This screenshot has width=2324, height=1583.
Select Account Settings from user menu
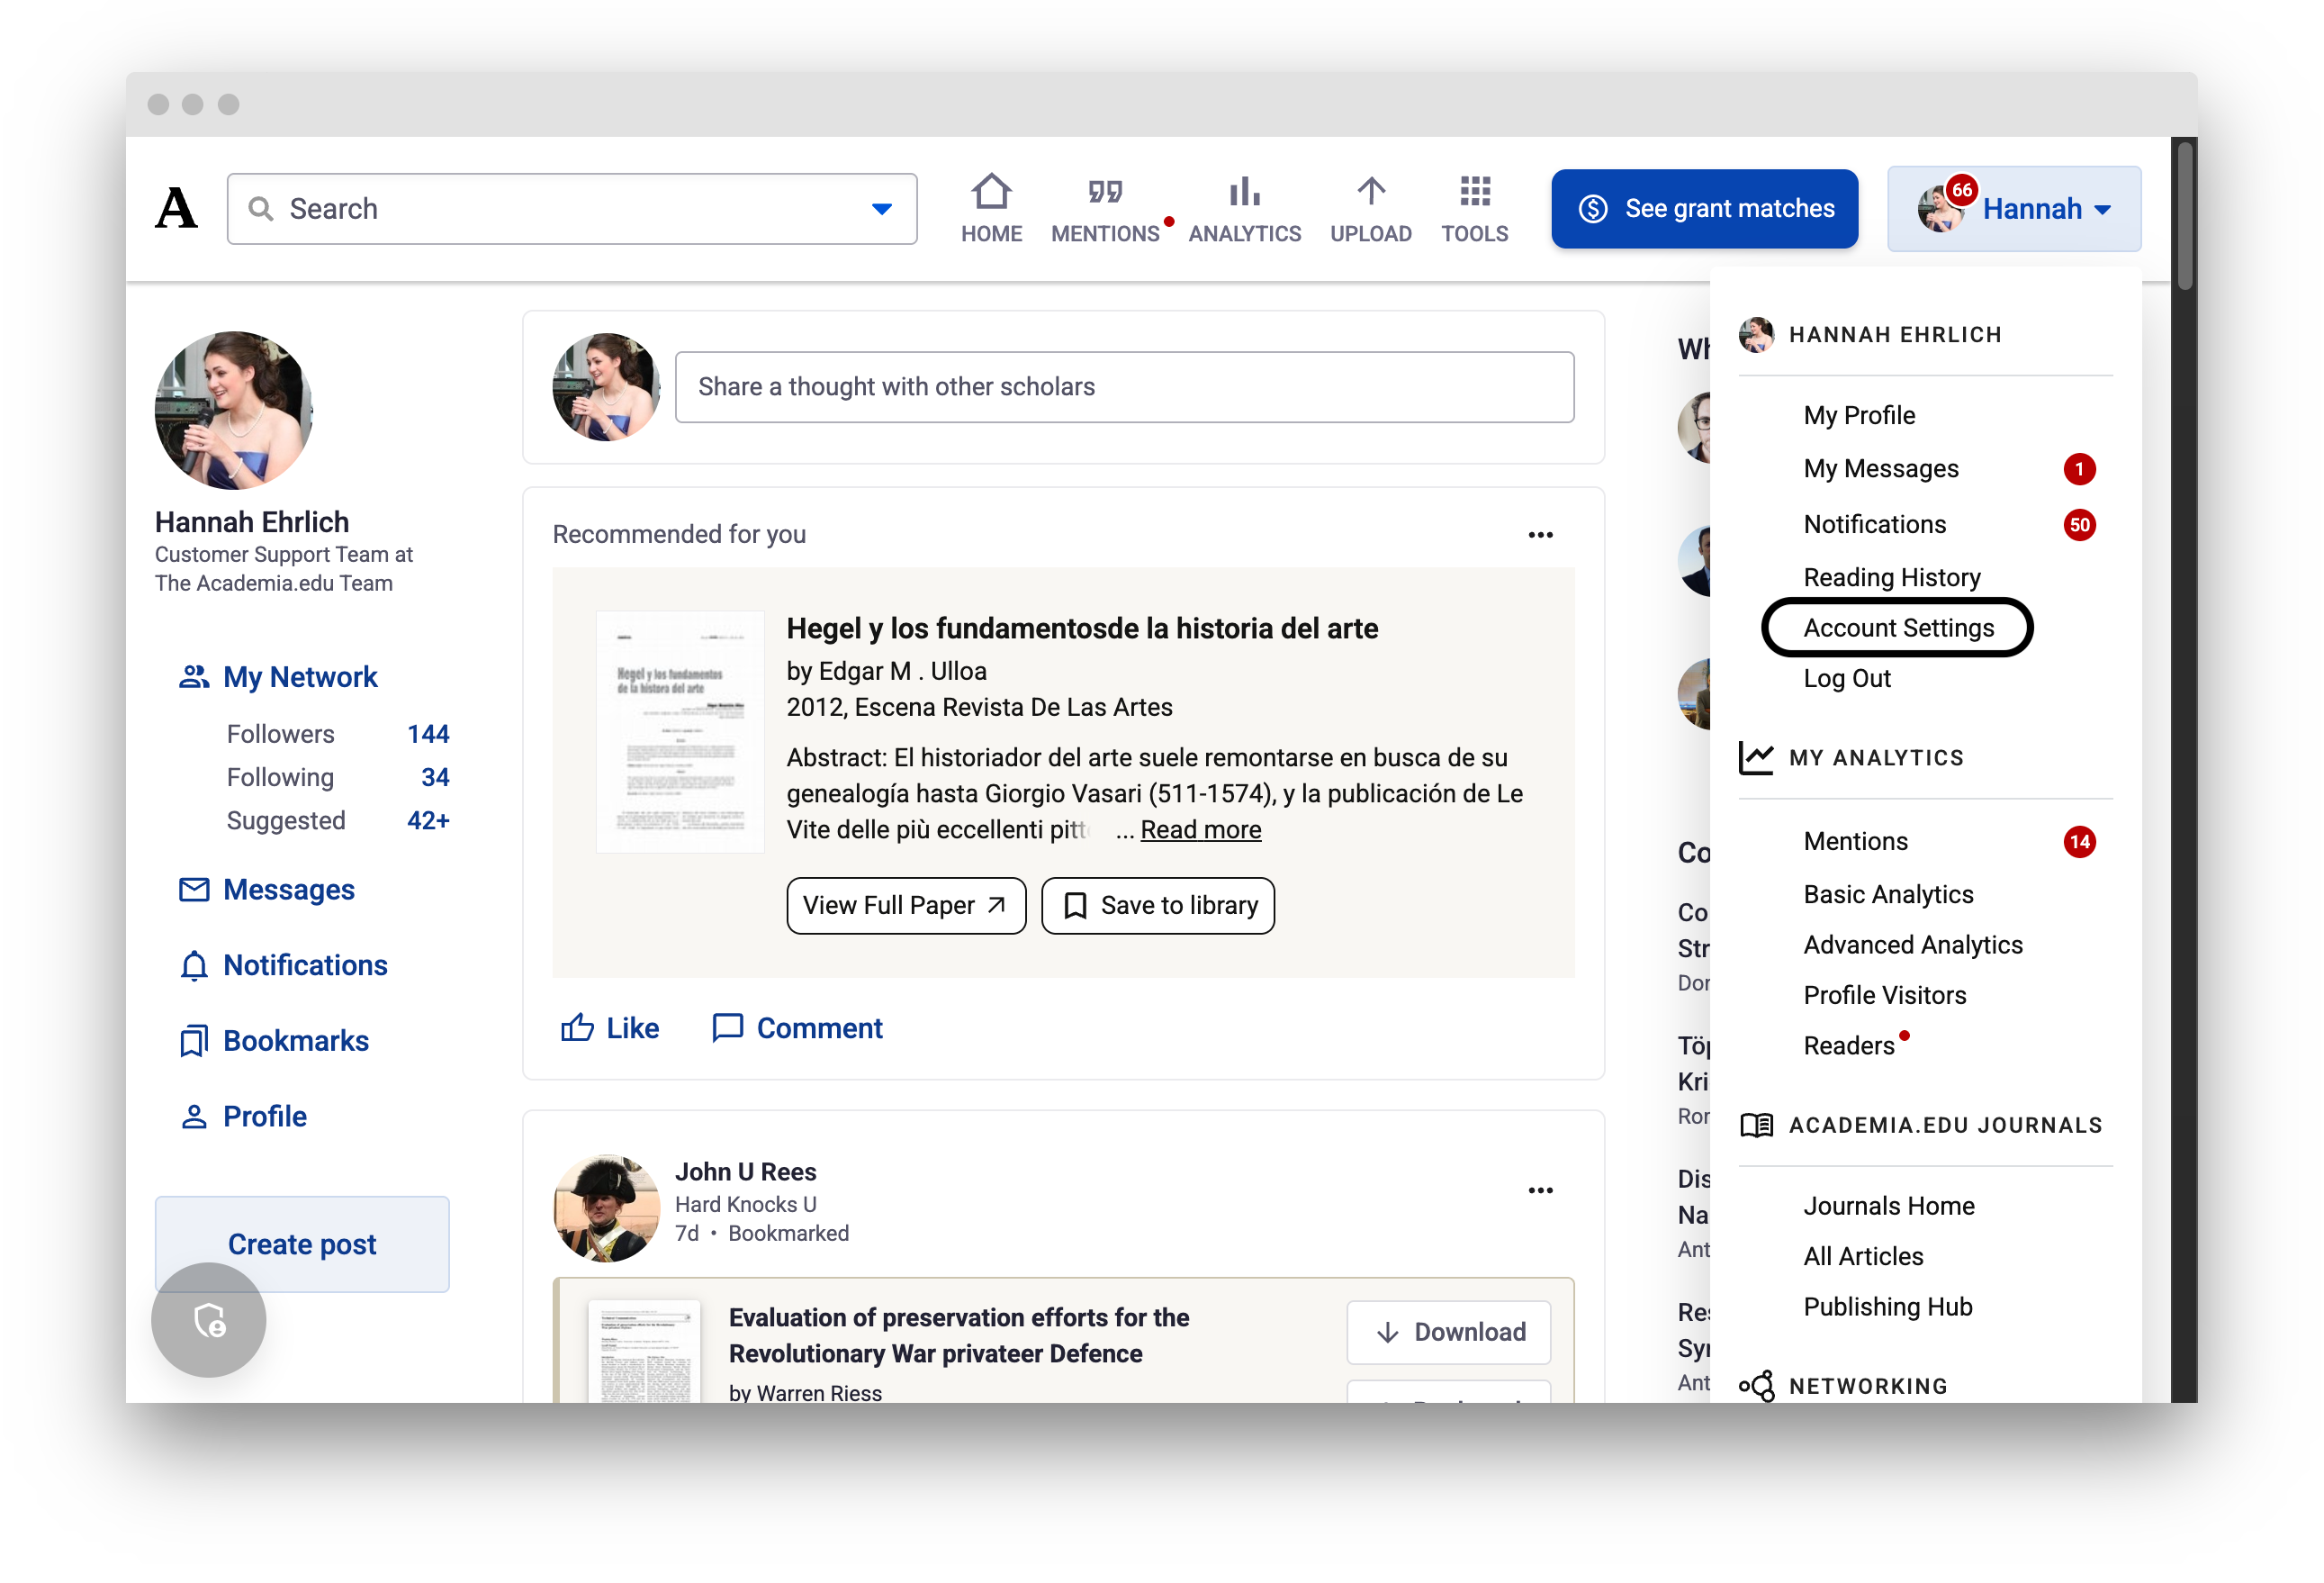[1897, 628]
